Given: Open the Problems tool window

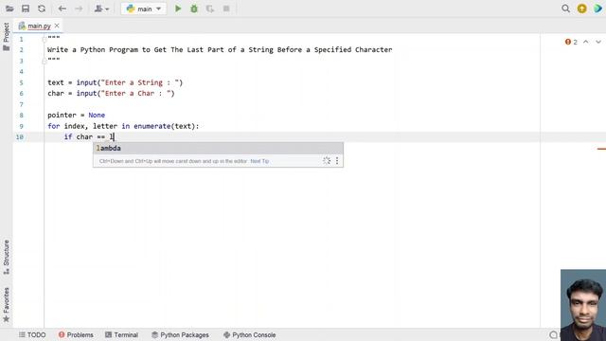Looking at the screenshot, I should [x=76, y=334].
